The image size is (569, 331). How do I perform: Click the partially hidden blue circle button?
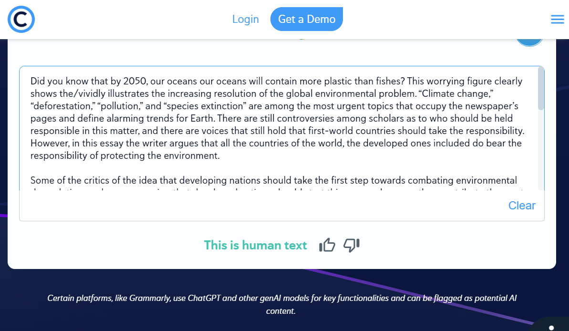pyautogui.click(x=529, y=42)
